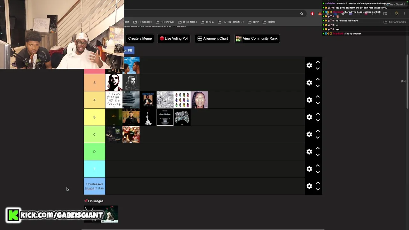The image size is (409, 230).
Task: Move the D tier row down
Action: click(x=318, y=155)
